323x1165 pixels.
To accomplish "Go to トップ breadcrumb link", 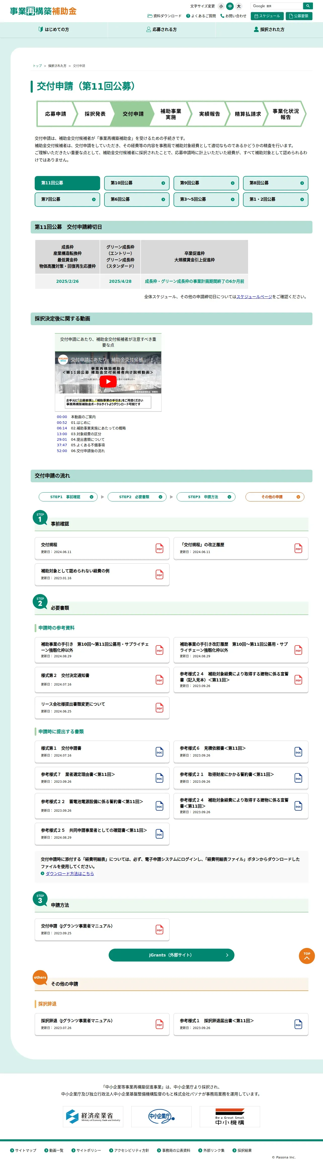I will 37,65.
